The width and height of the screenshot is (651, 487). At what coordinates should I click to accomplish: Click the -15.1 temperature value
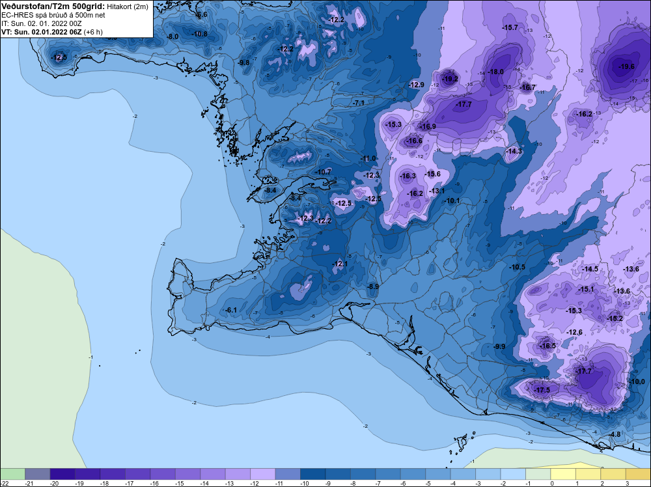click(x=587, y=289)
